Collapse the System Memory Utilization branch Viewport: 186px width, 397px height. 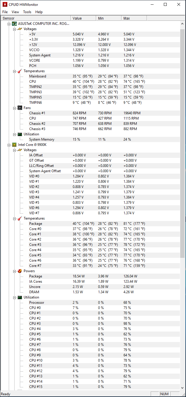15,134
